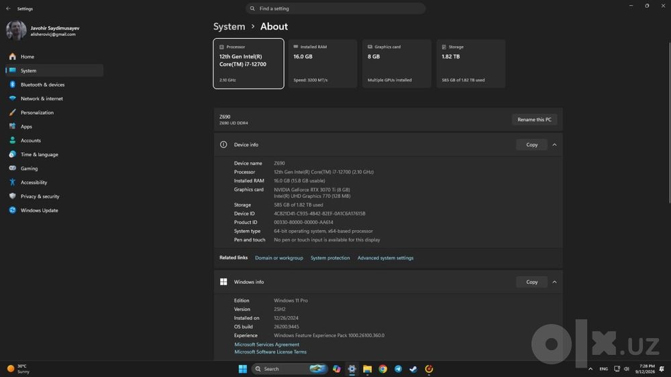The height and width of the screenshot is (377, 671).
Task: Click Rename this PC button
Action: [x=534, y=120]
